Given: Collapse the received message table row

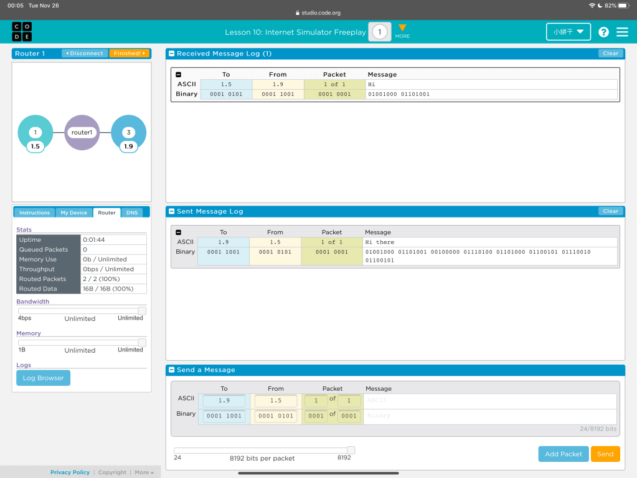Looking at the screenshot, I should [x=179, y=75].
